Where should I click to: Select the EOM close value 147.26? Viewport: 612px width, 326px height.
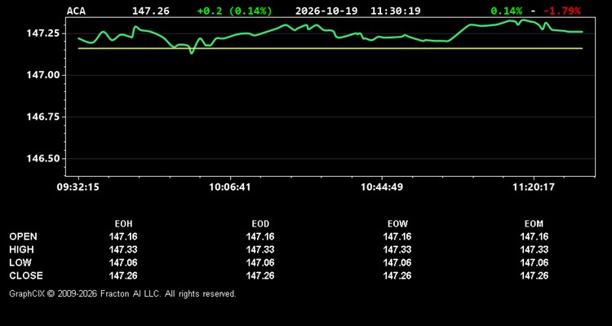tap(534, 275)
